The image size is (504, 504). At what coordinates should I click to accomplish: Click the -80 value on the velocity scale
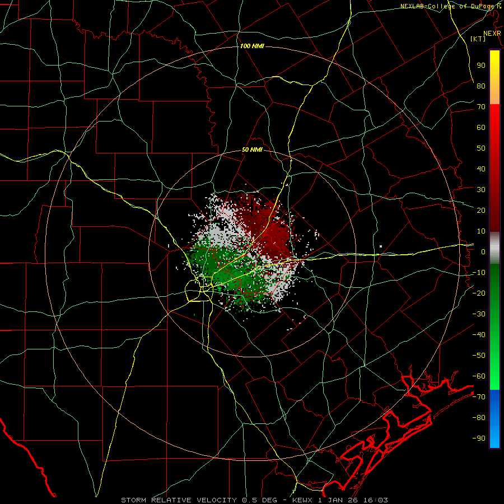479,418
